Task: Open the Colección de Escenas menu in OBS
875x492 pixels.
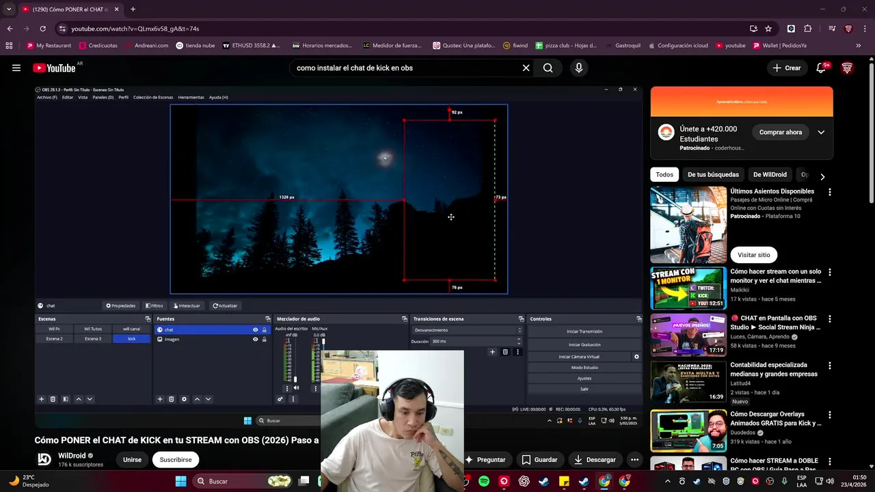Action: point(153,97)
